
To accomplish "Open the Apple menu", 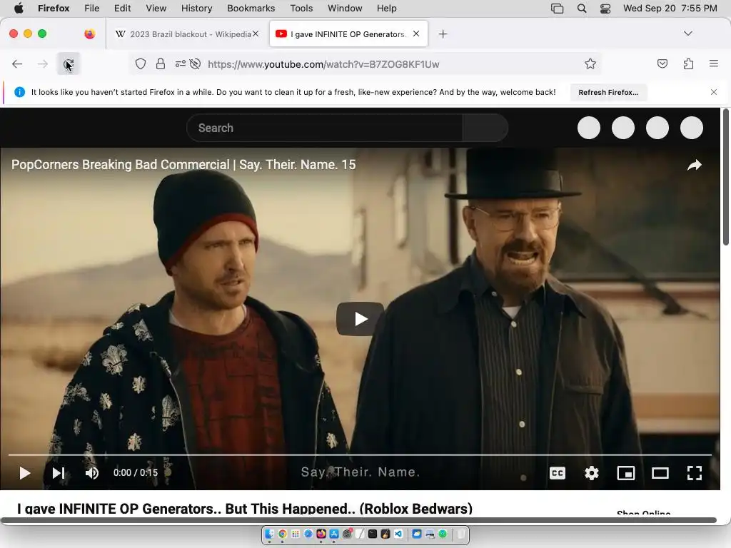I will click(x=19, y=9).
